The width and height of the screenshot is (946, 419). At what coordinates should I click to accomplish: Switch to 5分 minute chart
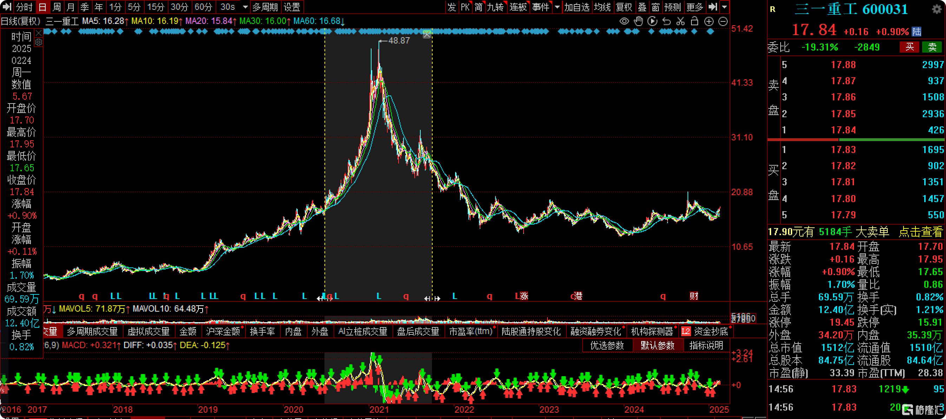(134, 7)
